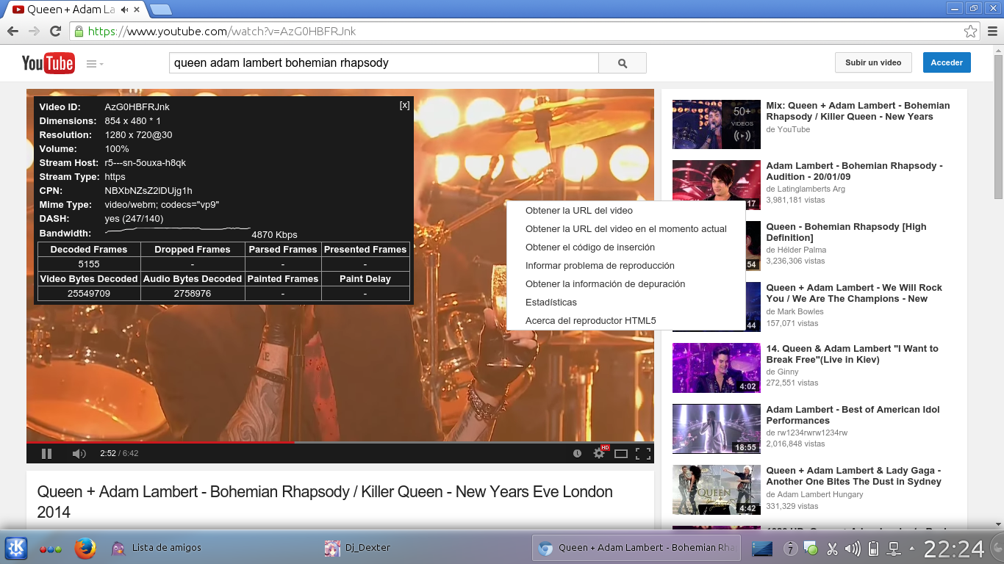This screenshot has height=564, width=1004.
Task: Open tray battery indicator icon
Action: [873, 549]
